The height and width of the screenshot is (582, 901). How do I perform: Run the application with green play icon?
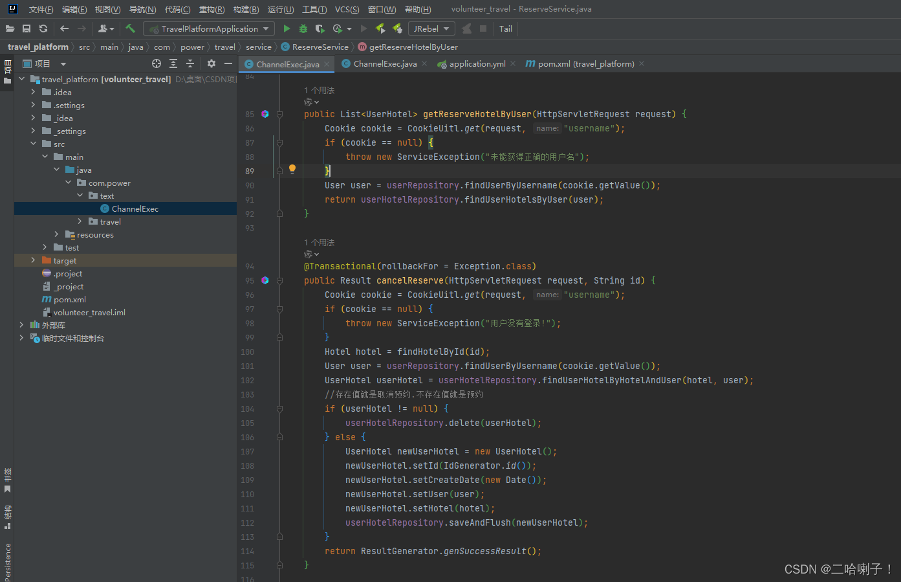(287, 28)
